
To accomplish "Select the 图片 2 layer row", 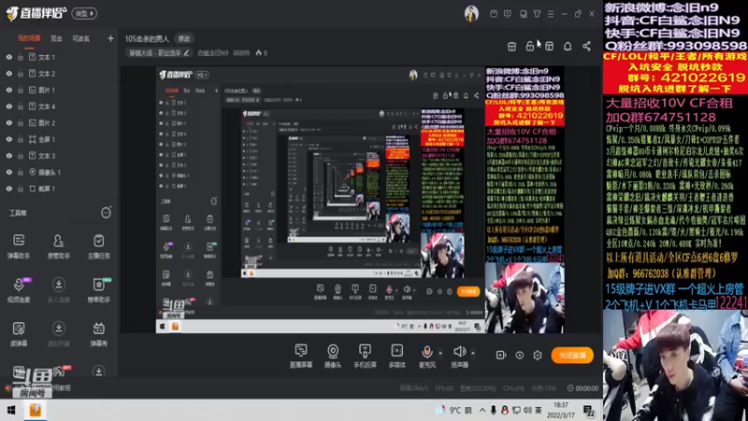I will 59,123.
